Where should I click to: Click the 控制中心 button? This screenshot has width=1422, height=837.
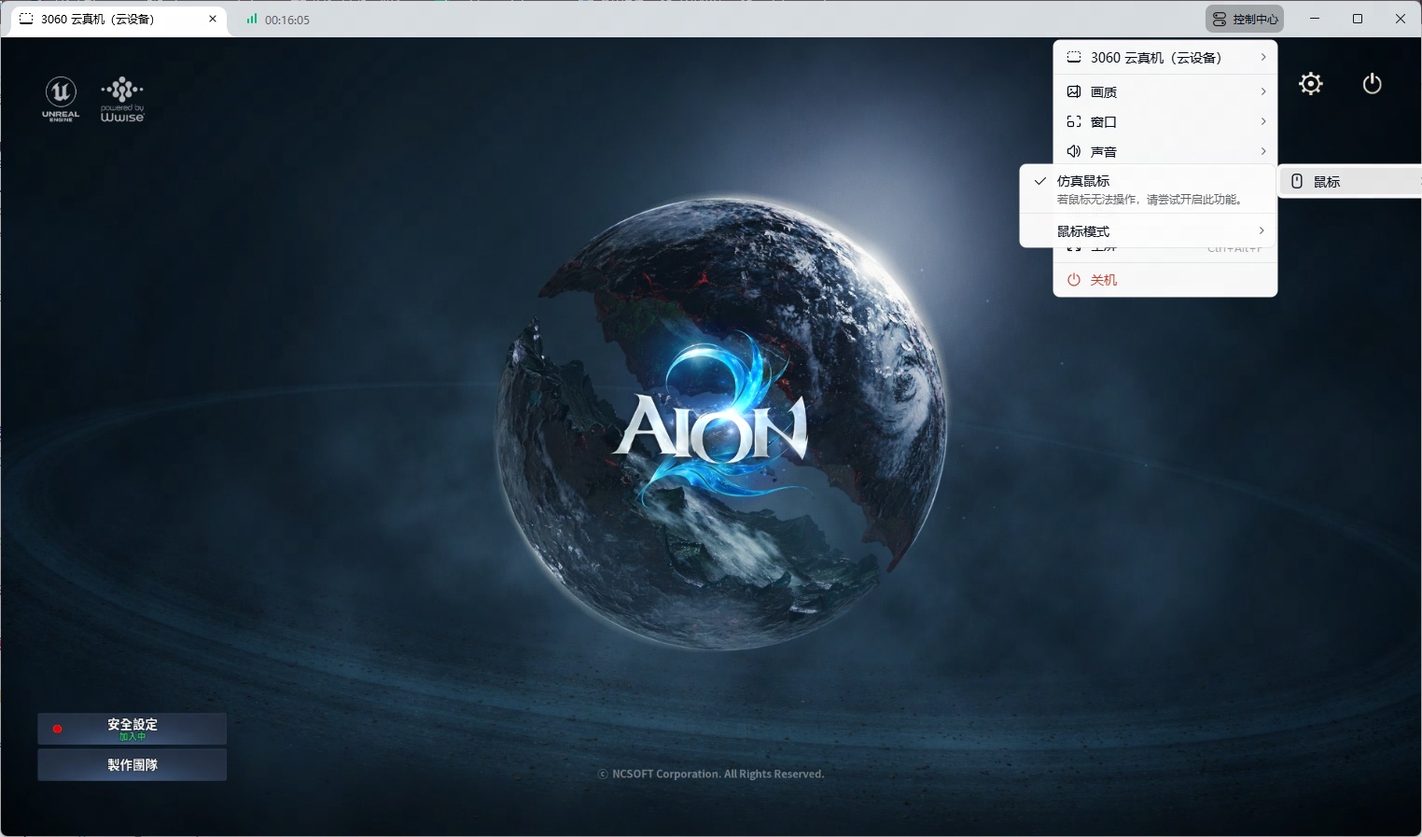1245,19
